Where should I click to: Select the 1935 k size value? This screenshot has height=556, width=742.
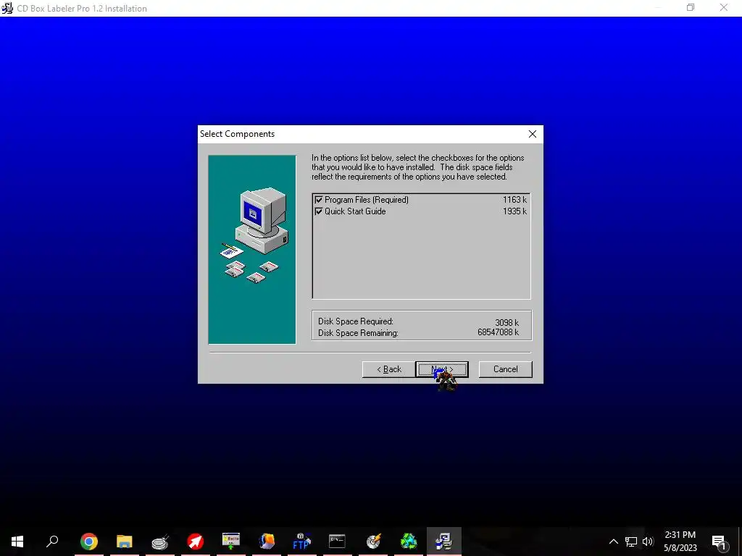pyautogui.click(x=515, y=211)
